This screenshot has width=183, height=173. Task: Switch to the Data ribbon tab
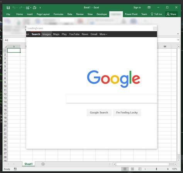pyautogui.click(x=70, y=14)
